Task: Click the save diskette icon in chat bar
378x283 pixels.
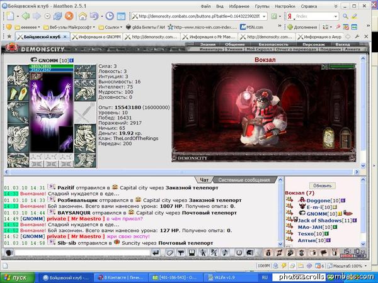Action: point(192,253)
